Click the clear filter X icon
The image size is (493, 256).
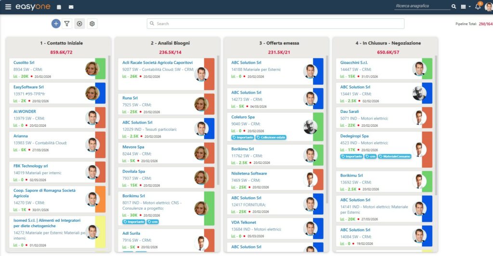tap(80, 23)
